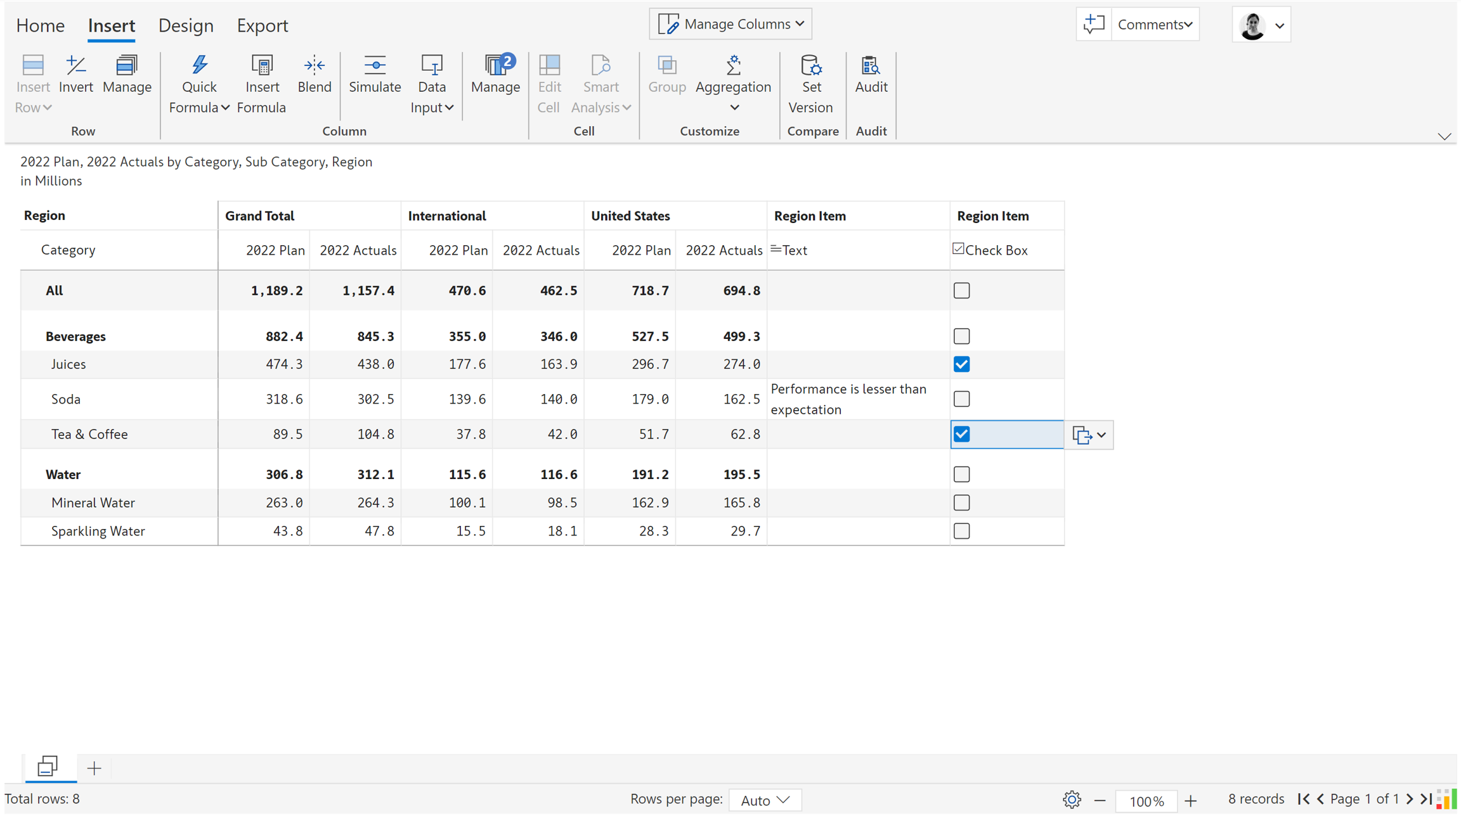Image resolution: width=1461 pixels, height=818 pixels.
Task: Collapse the ribbon with the chevron
Action: 1444,136
